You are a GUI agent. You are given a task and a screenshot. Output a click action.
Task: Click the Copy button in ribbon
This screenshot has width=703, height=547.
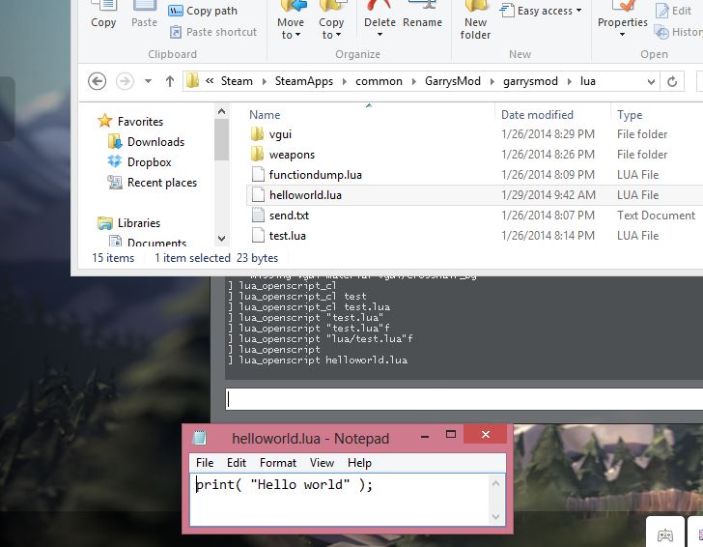[103, 14]
